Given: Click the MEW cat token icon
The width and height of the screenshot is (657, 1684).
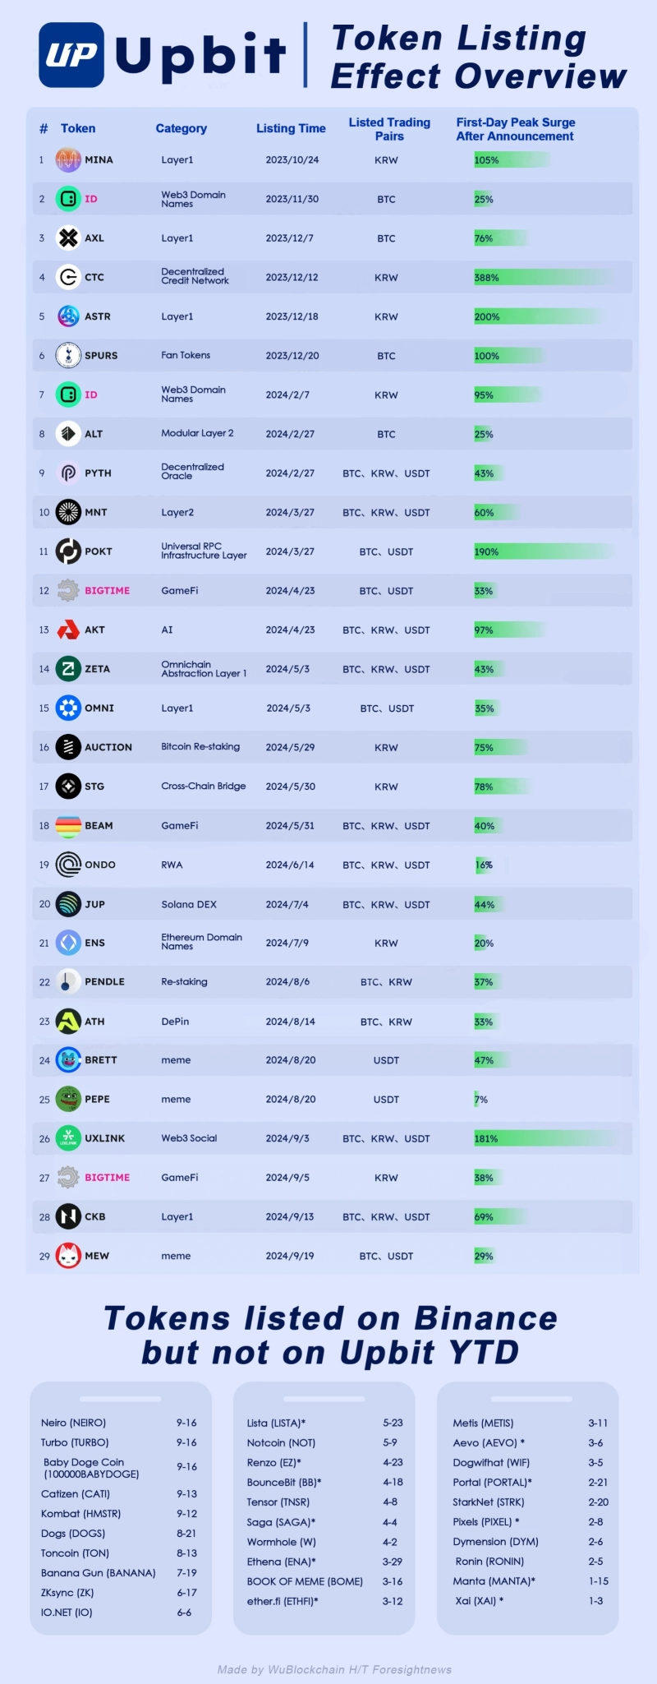Looking at the screenshot, I should (x=68, y=1256).
